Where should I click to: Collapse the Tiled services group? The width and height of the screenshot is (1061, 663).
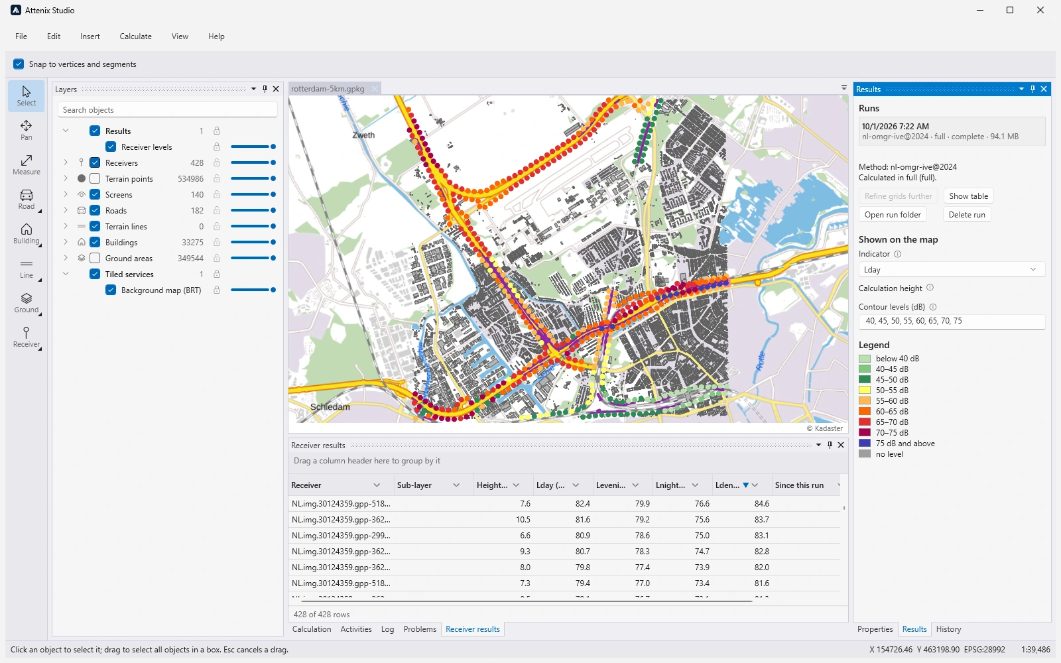point(66,274)
